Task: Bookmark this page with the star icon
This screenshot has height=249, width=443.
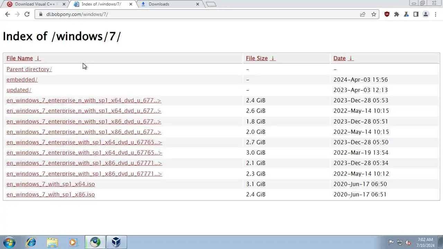Action: pos(374,14)
